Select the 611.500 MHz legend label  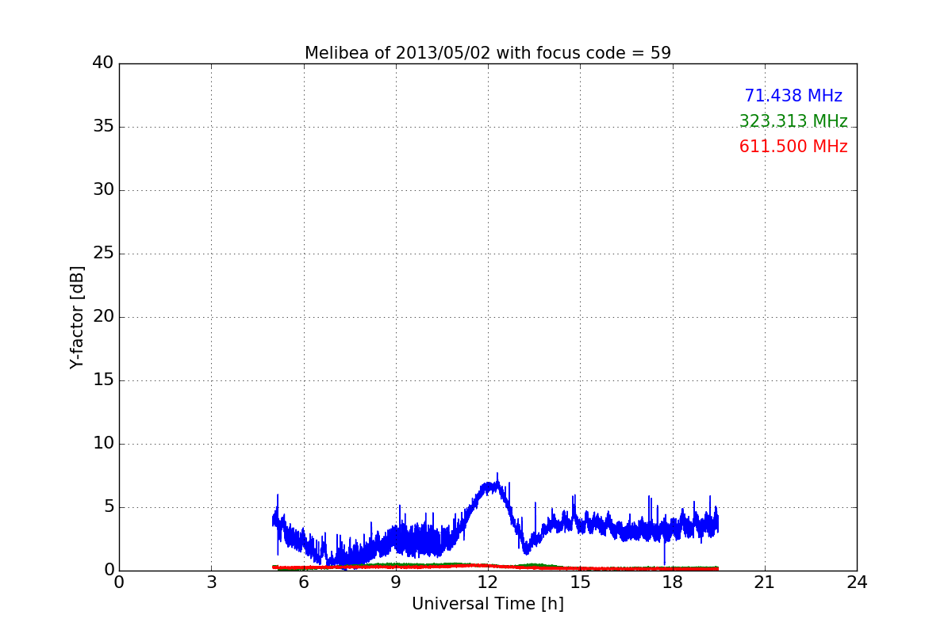click(793, 147)
